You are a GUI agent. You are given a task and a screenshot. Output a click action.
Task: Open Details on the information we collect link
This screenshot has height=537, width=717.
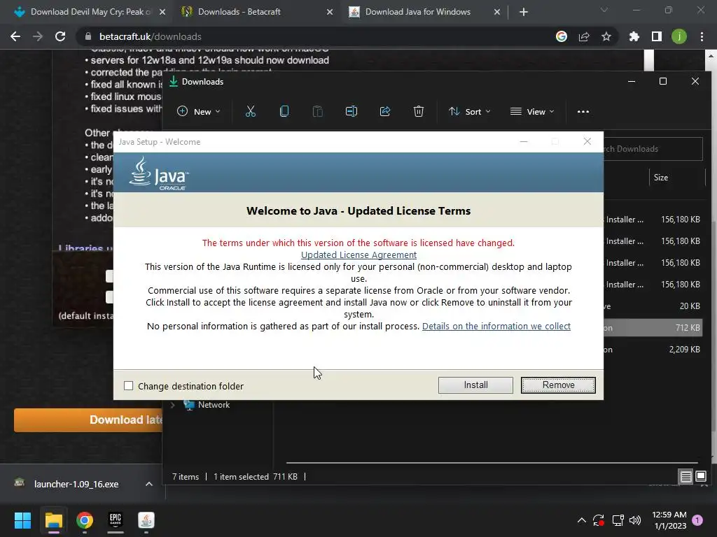(496, 326)
